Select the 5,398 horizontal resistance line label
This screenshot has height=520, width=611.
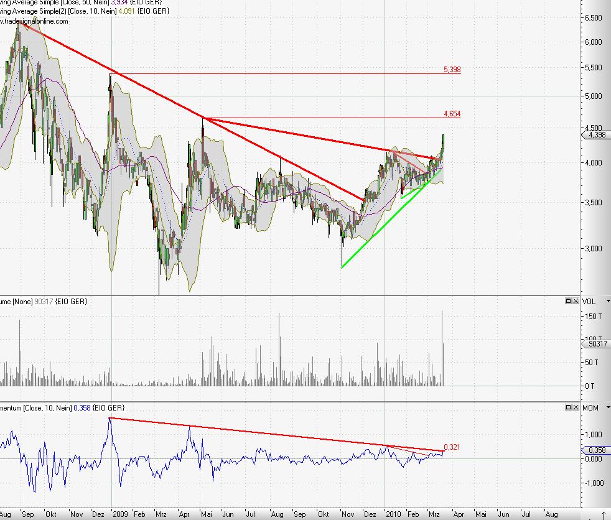coord(452,70)
